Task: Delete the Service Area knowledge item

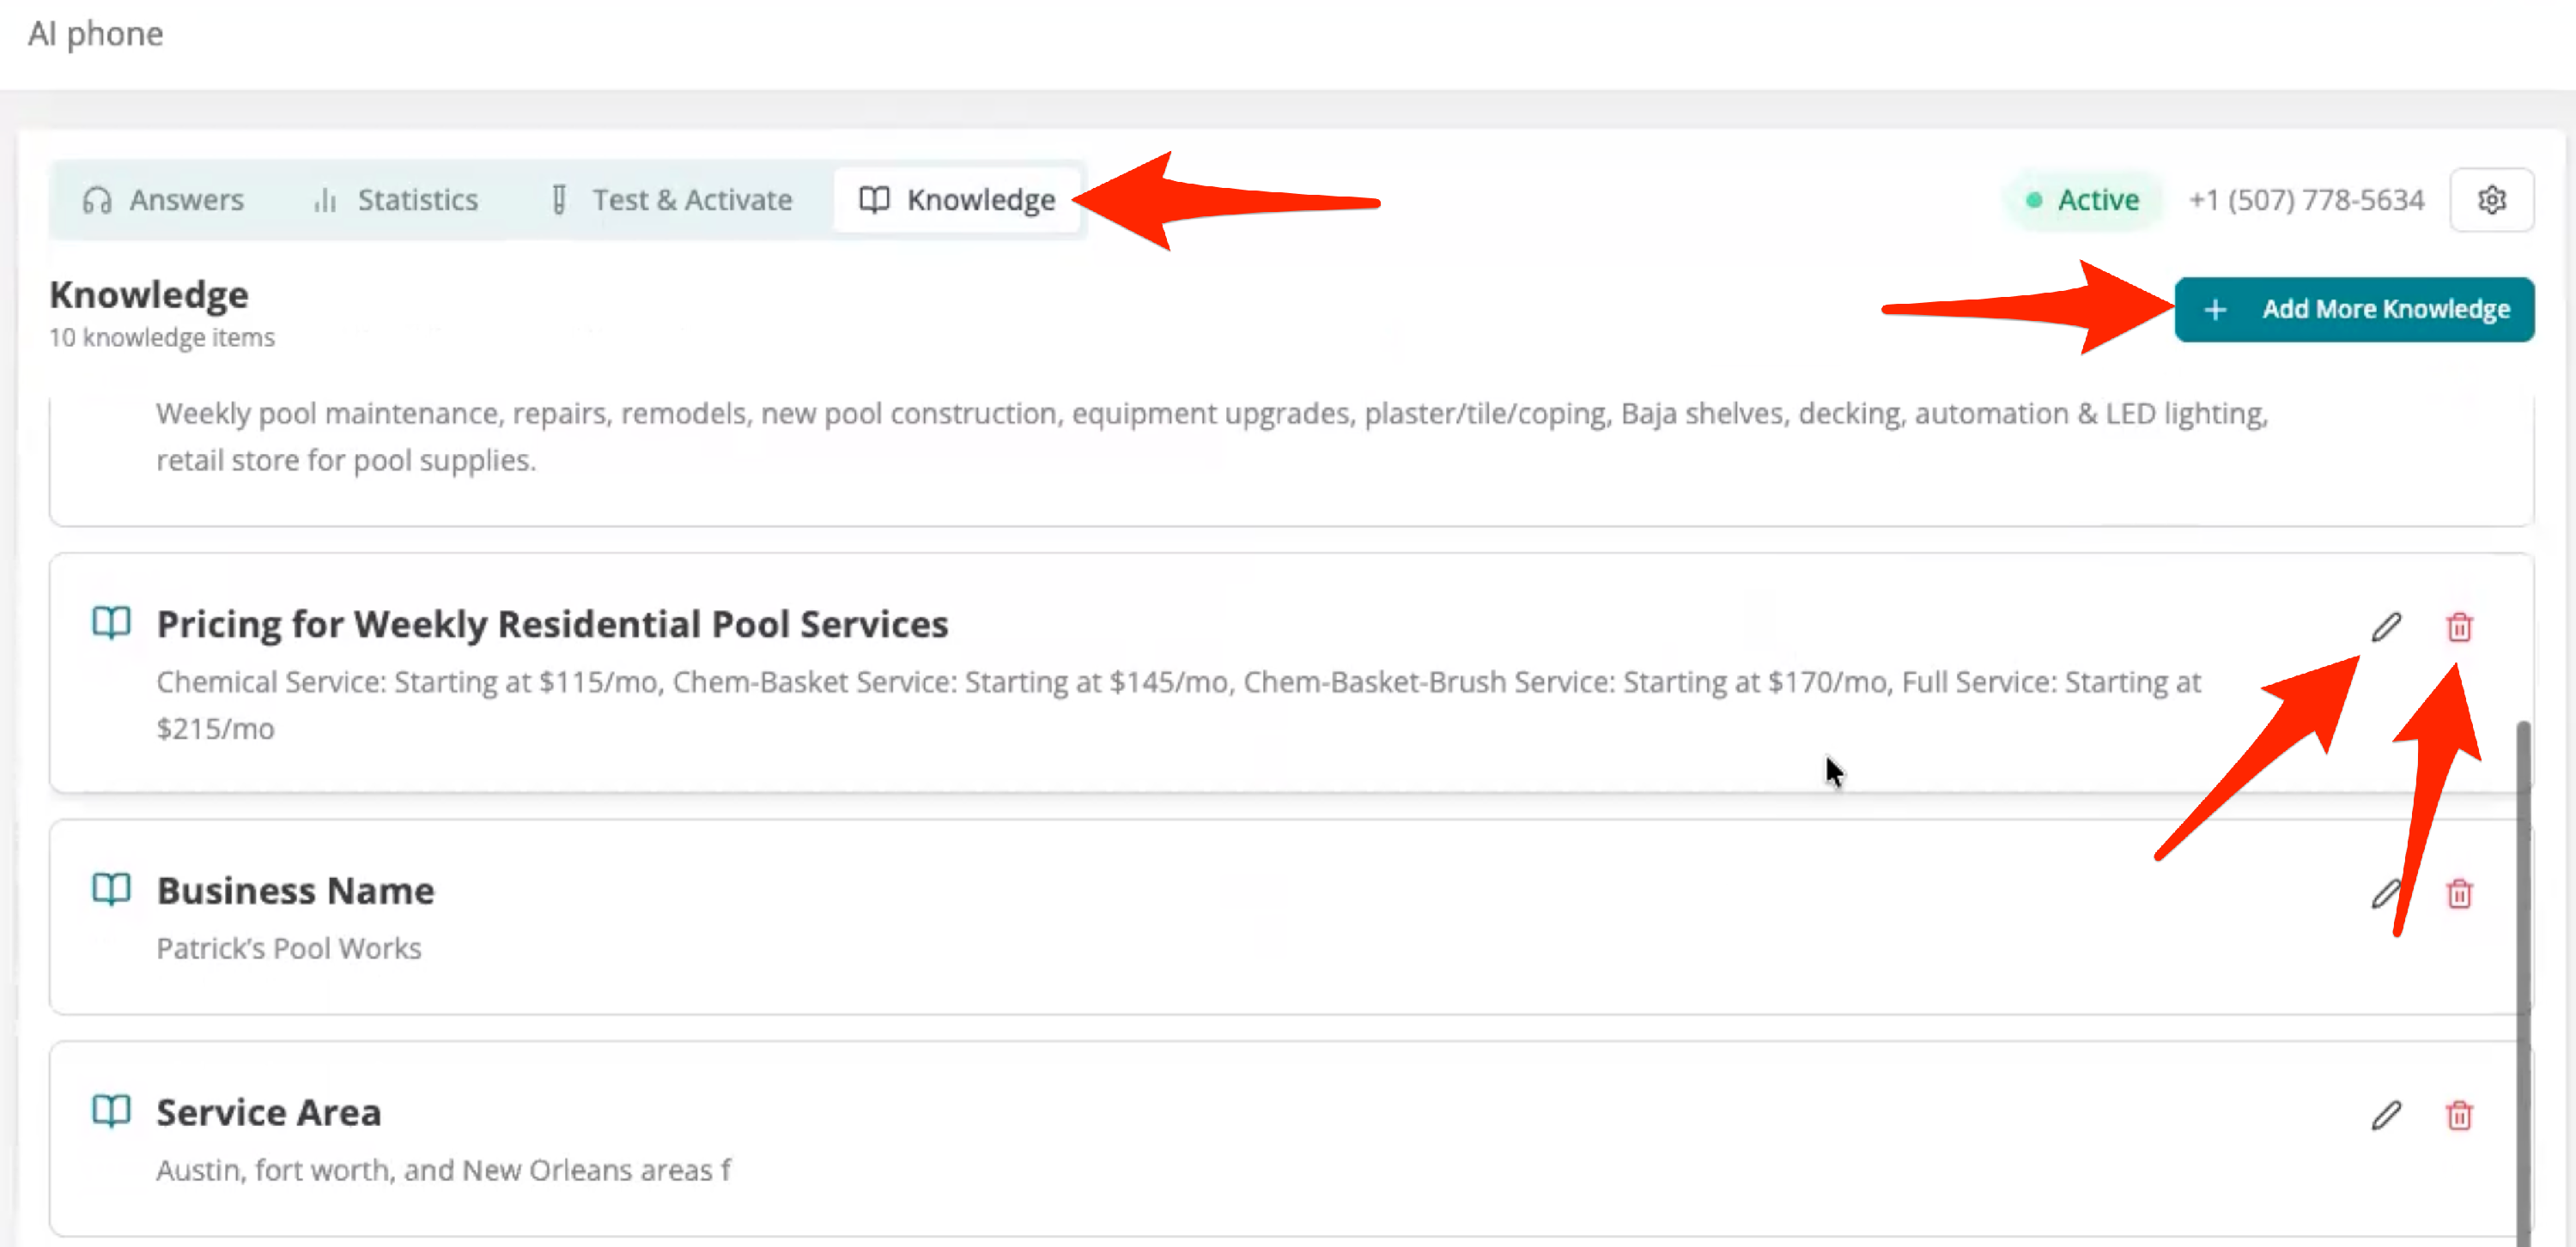Action: pos(2459,1115)
